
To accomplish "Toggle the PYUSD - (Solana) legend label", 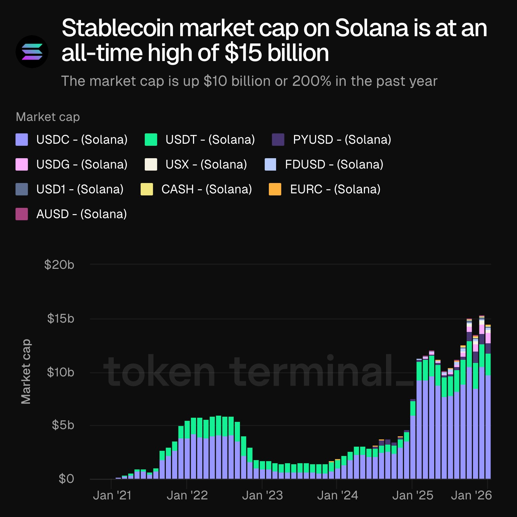I will point(342,140).
